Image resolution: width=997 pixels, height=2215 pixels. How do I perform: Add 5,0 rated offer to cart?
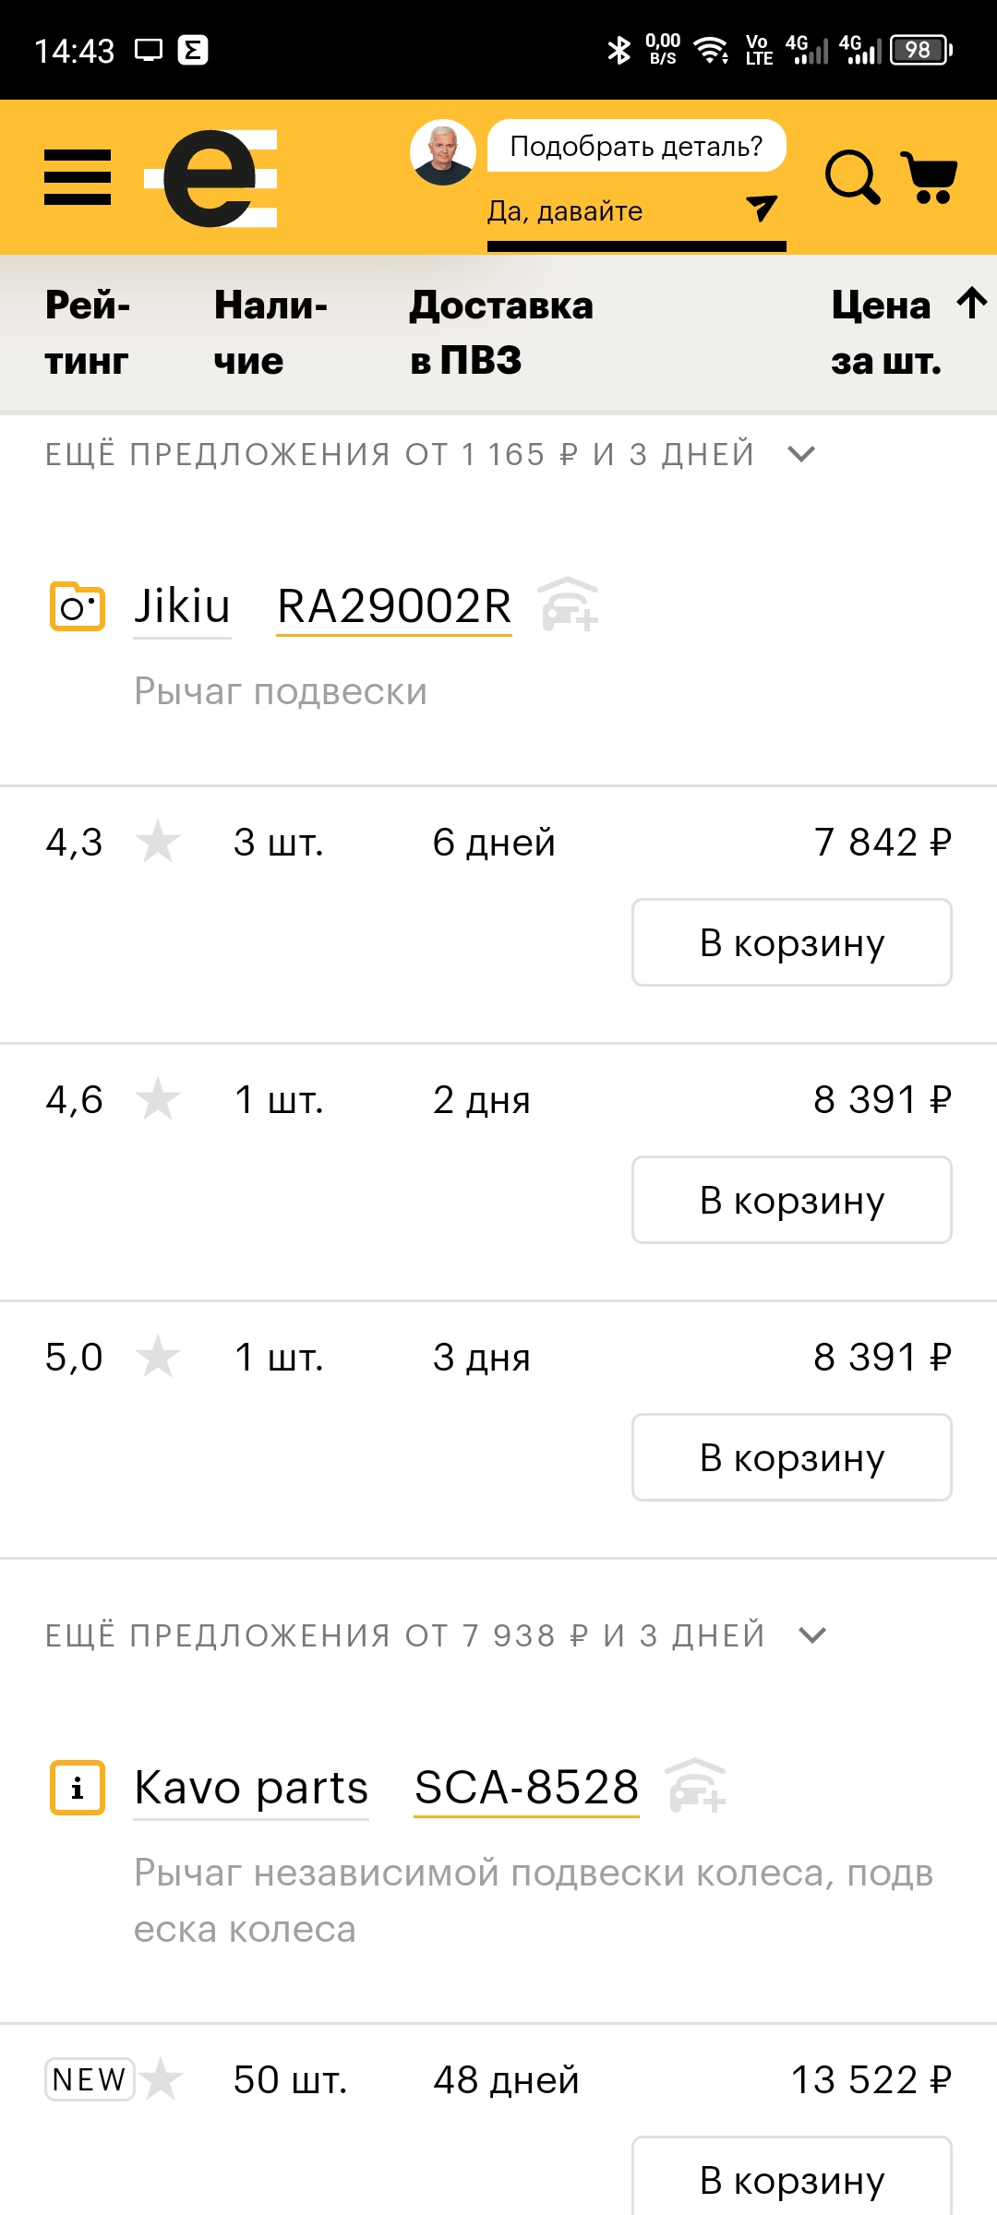tap(791, 1457)
